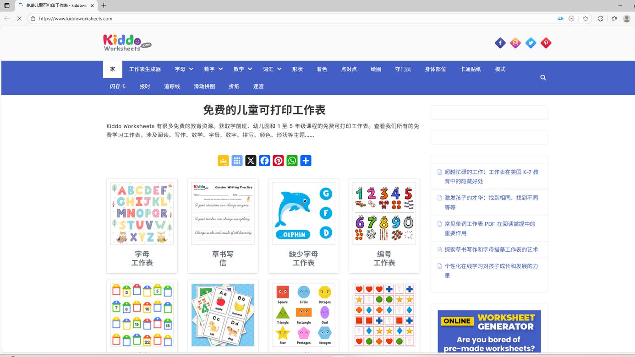The height and width of the screenshot is (357, 635).
Task: Click the three-dot circle icon in address bar
Action: point(571,19)
